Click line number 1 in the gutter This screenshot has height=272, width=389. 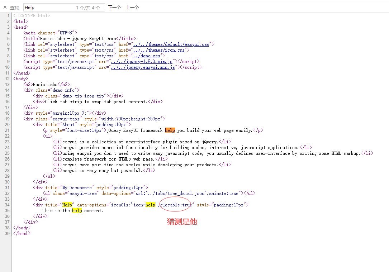pyautogui.click(x=8, y=16)
